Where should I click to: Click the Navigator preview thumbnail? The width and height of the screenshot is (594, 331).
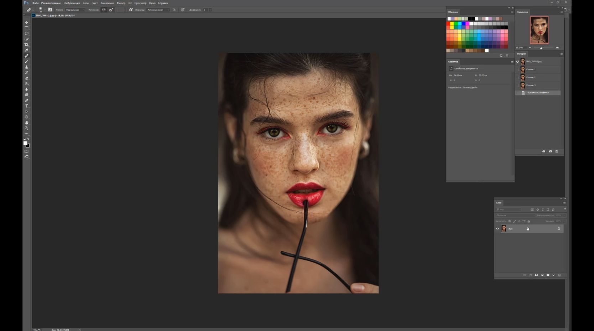pos(539,30)
